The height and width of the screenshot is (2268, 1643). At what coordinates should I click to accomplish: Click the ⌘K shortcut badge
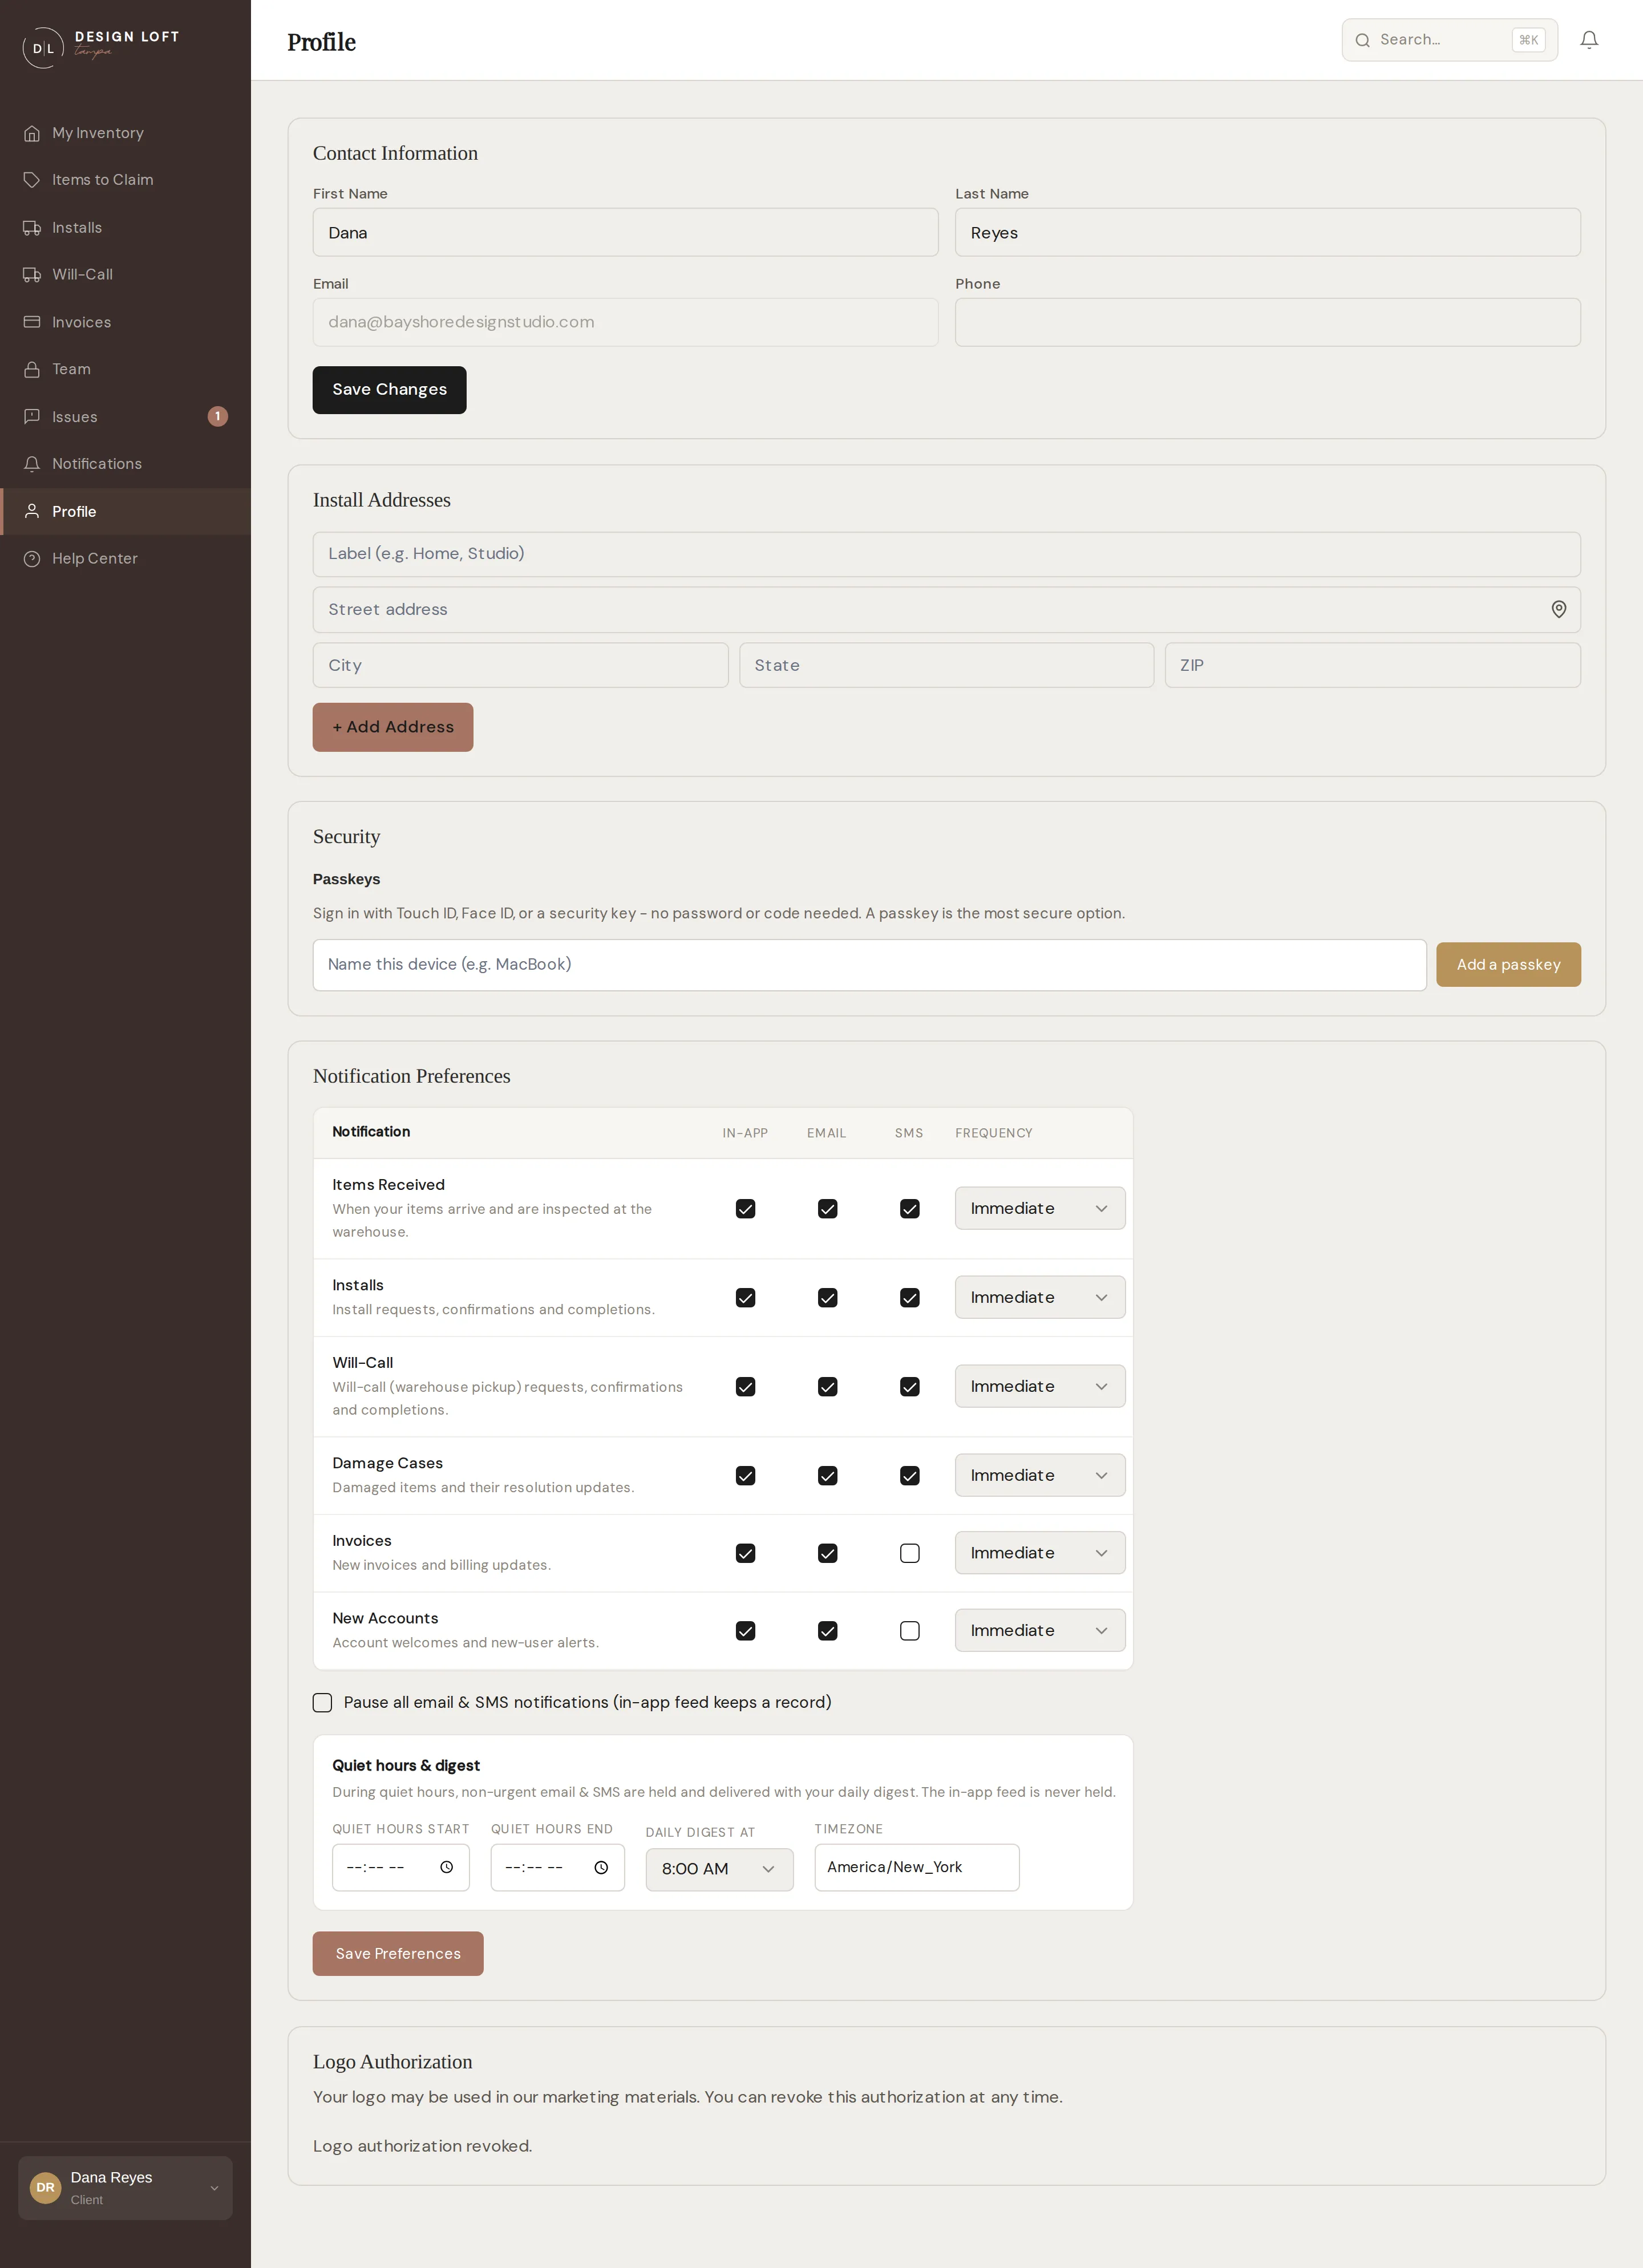tap(1528, 40)
